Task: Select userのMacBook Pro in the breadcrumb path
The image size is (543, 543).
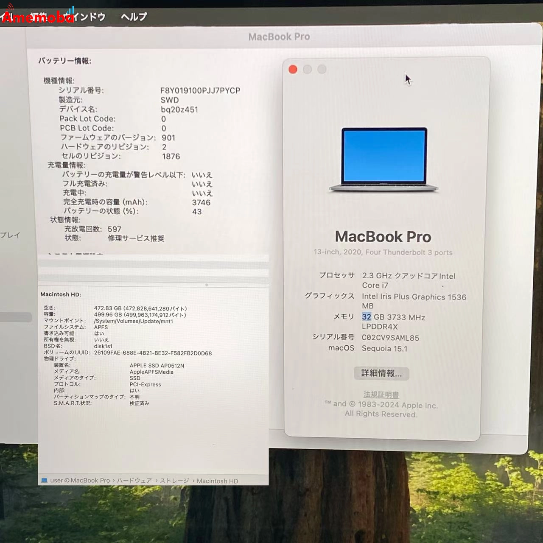Action: pyautogui.click(x=79, y=481)
